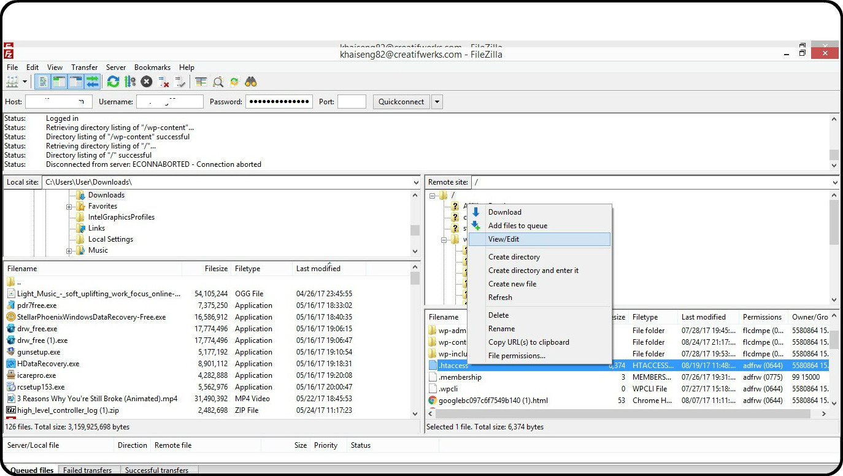Collapse the remote root '/' tree node
This screenshot has height=476, width=843.
[x=433, y=196]
